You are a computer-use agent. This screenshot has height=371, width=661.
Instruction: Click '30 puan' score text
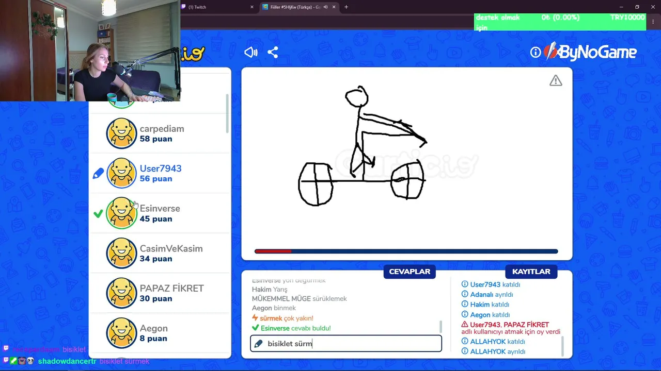(156, 299)
